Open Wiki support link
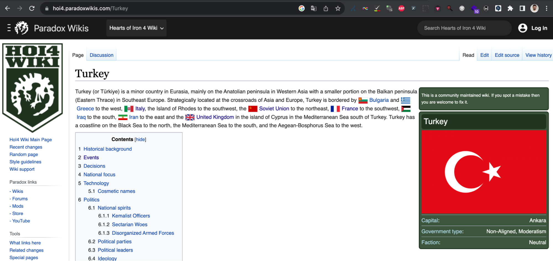This screenshot has height=261, width=553. [x=22, y=169]
